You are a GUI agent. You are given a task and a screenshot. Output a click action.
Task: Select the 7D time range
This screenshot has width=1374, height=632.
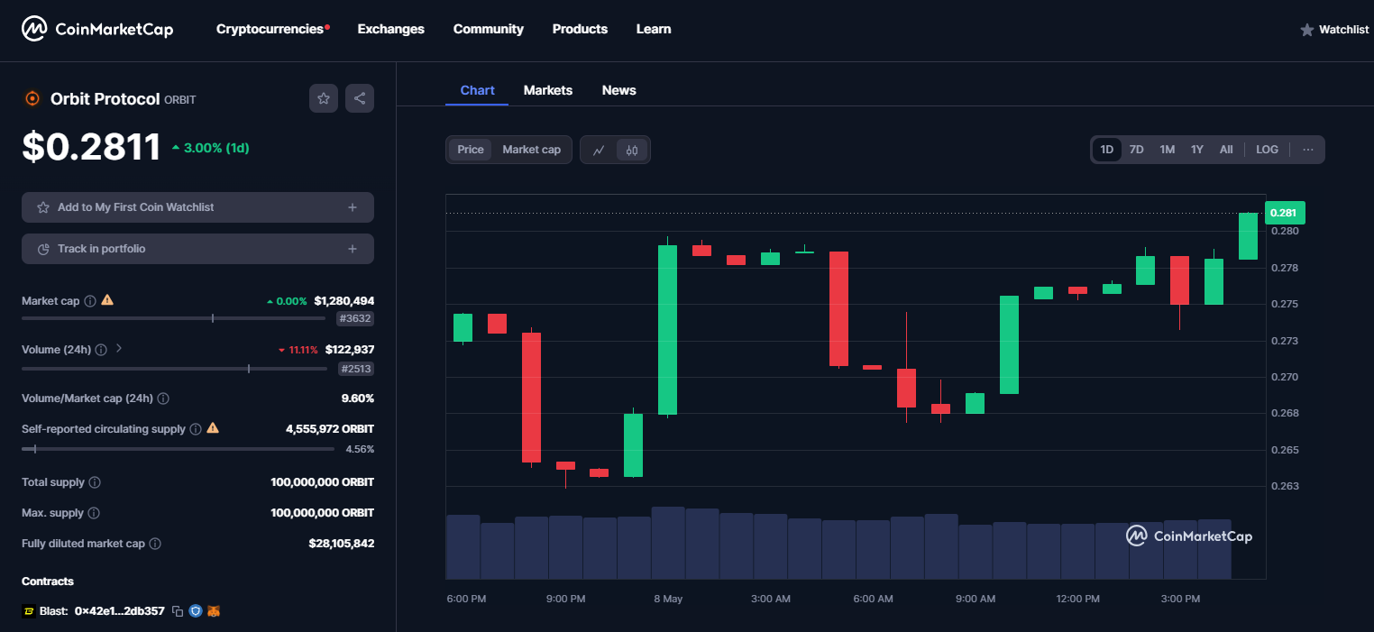(1136, 150)
